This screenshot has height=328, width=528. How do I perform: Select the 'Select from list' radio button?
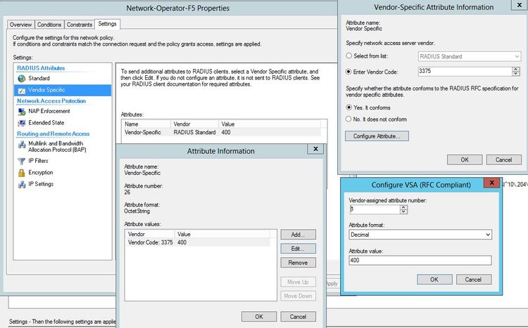coord(349,55)
